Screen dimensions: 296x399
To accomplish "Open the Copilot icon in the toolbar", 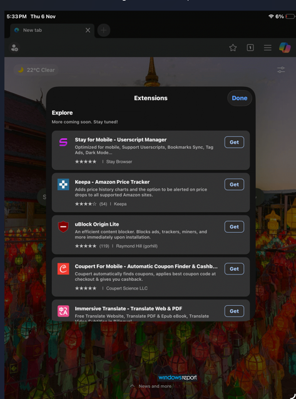I will (x=285, y=48).
